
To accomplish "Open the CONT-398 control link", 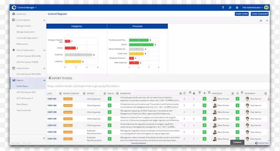I will pyautogui.click(x=52, y=119).
